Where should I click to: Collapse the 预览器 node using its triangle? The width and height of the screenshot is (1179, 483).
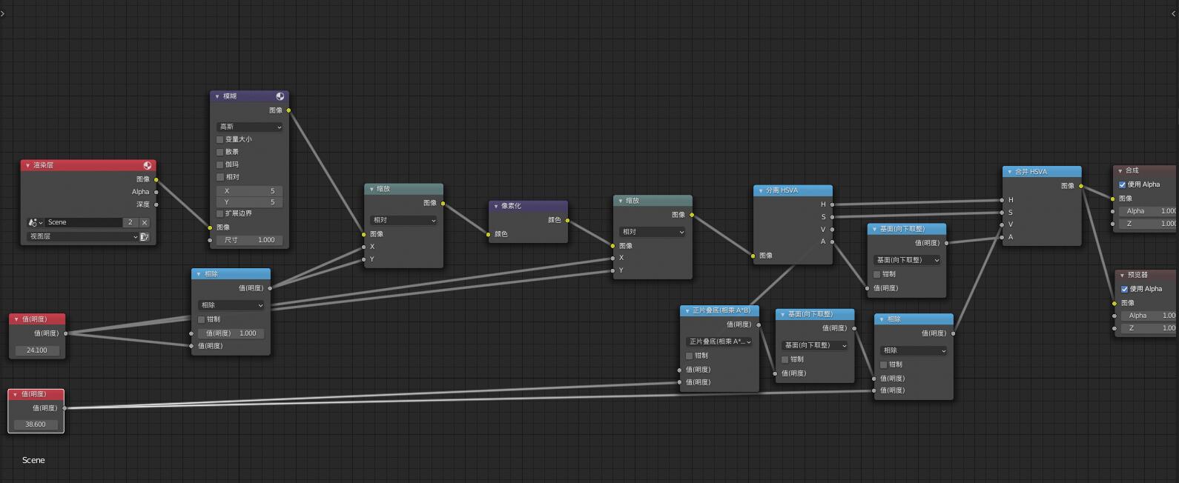1122,275
